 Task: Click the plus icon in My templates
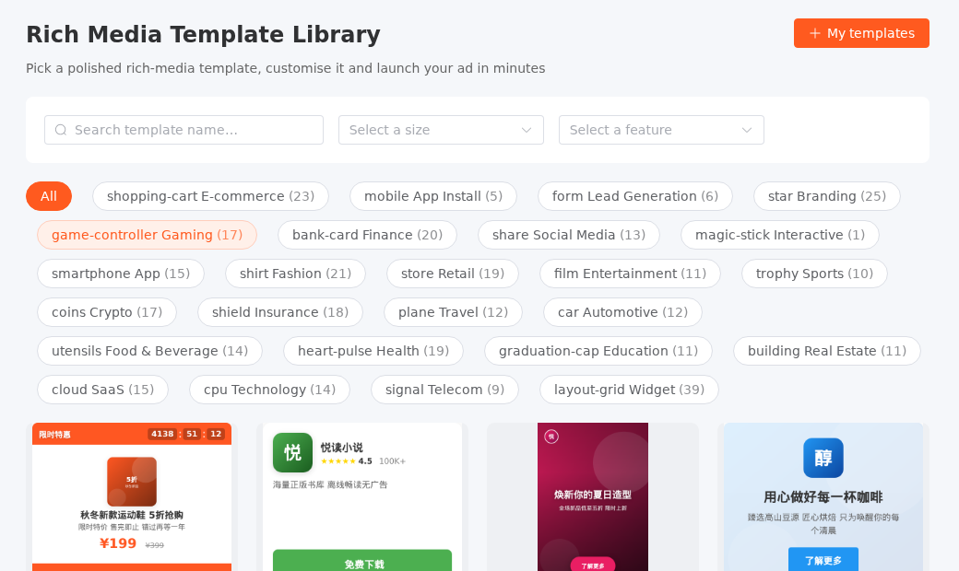(814, 33)
